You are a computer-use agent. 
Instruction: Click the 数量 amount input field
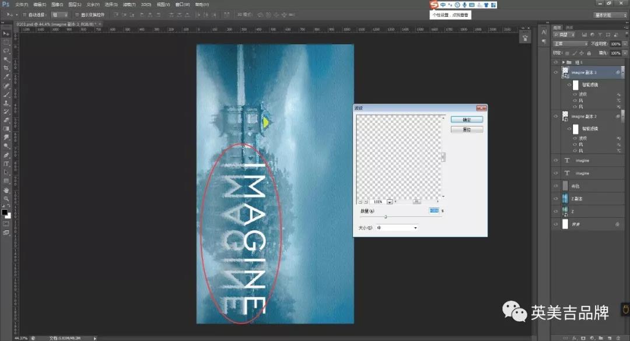pyautogui.click(x=434, y=210)
